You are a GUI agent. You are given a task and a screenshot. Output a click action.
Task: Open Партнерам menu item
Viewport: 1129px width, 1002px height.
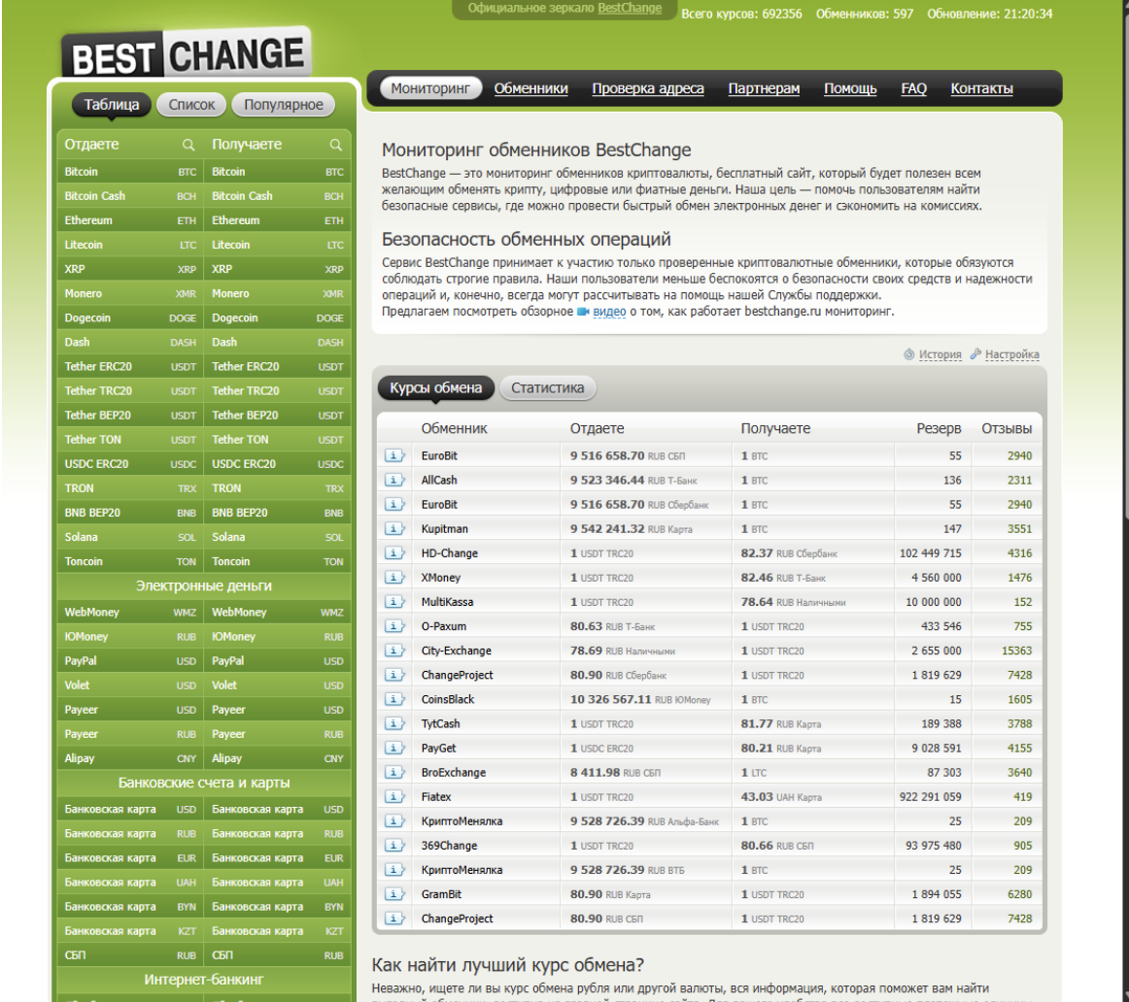764,88
